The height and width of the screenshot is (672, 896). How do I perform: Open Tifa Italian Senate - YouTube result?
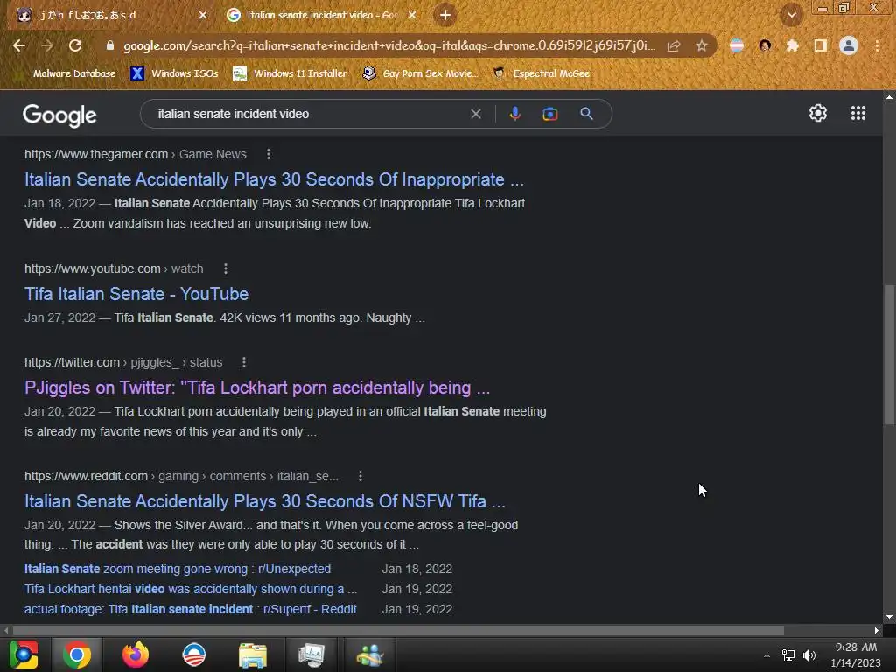pos(136,294)
